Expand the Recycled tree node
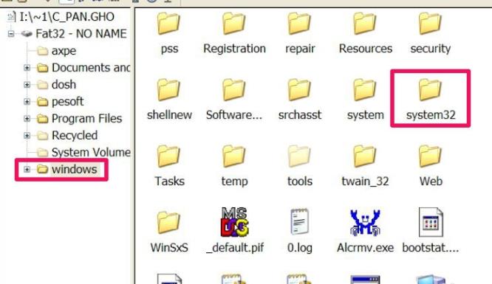 click(27, 135)
